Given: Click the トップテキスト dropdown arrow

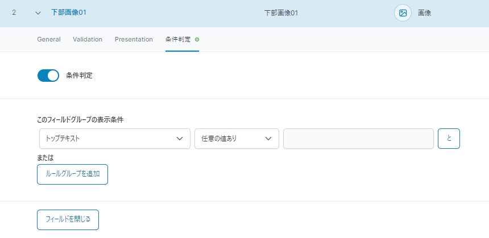Looking at the screenshot, I should [x=180, y=139].
